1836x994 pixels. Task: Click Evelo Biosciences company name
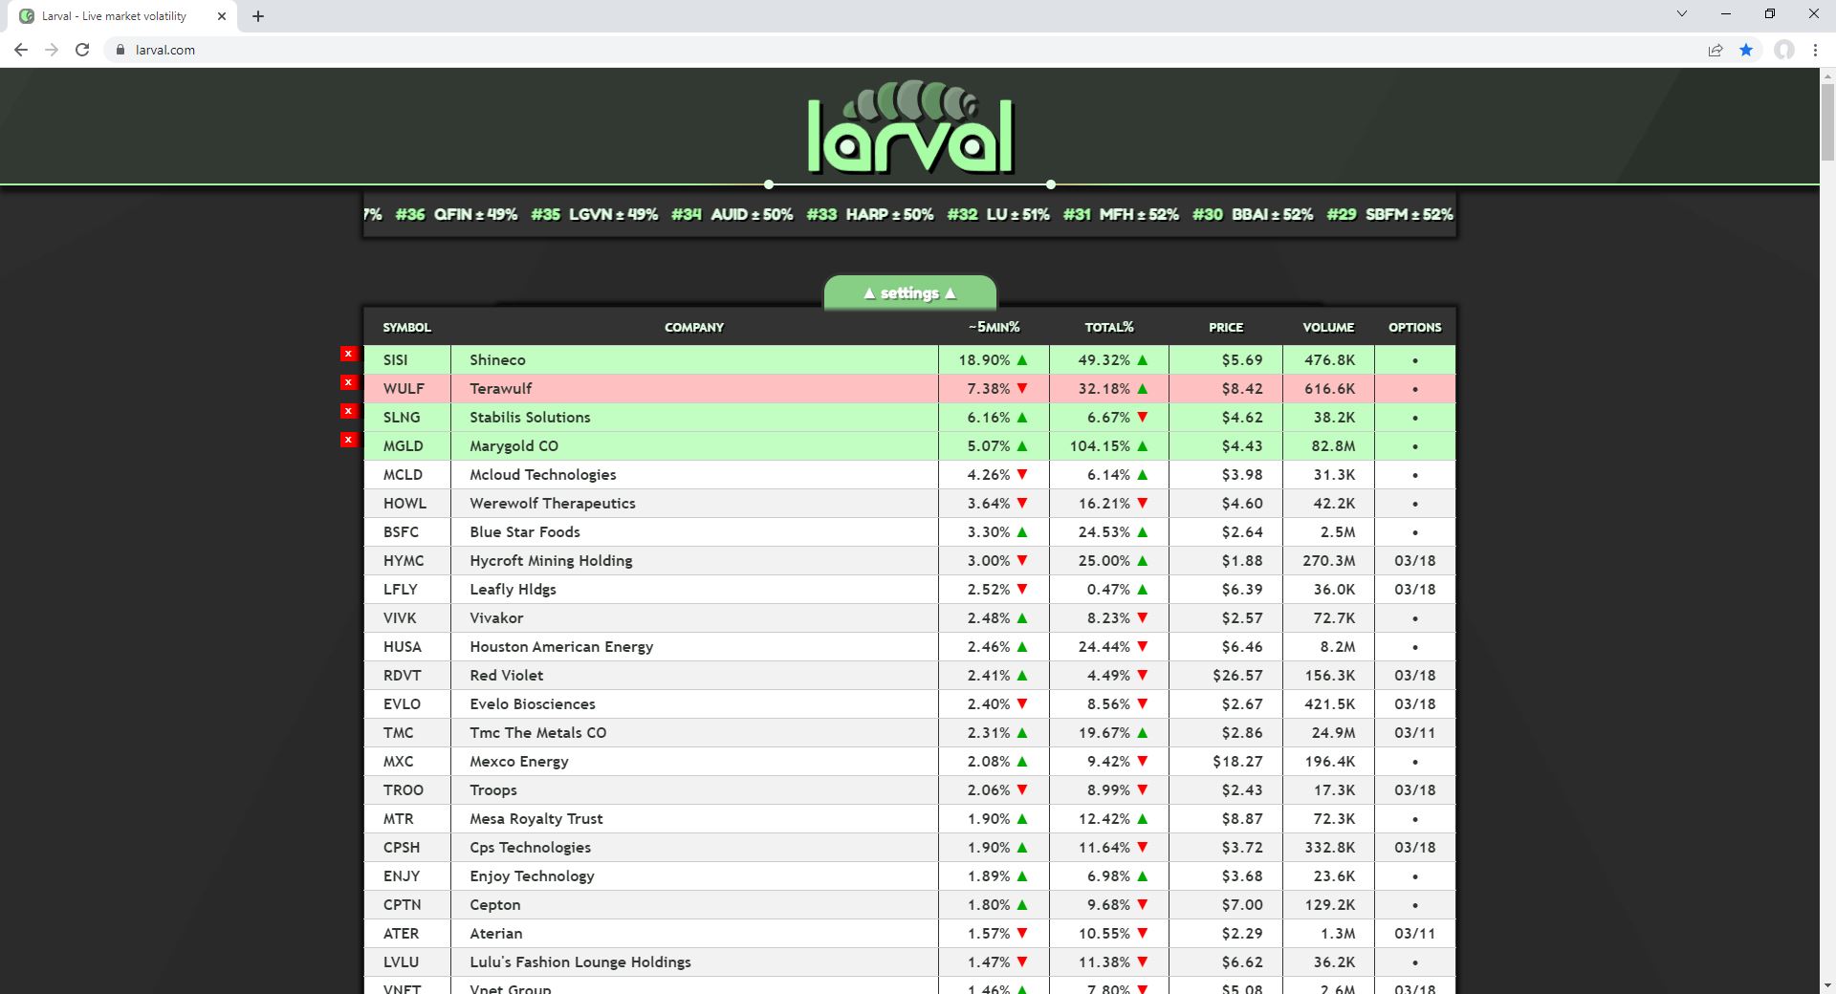click(x=533, y=704)
